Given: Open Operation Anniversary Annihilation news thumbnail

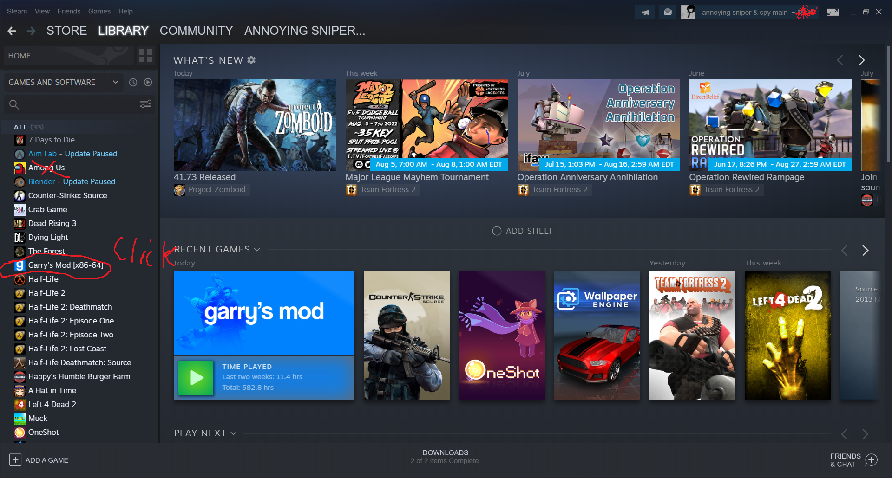Looking at the screenshot, I should 599,125.
